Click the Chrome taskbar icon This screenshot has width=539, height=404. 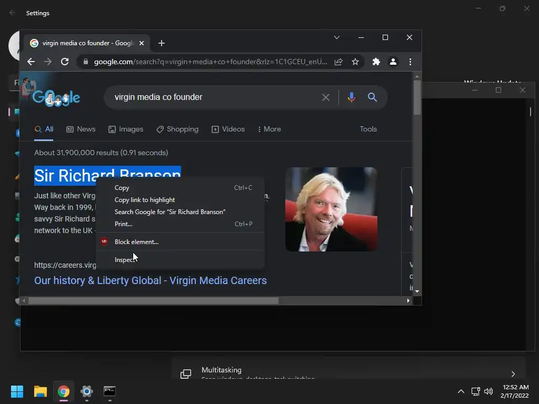click(64, 391)
